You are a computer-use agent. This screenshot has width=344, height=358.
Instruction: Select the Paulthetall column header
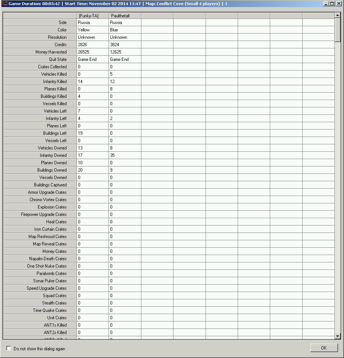pos(125,16)
